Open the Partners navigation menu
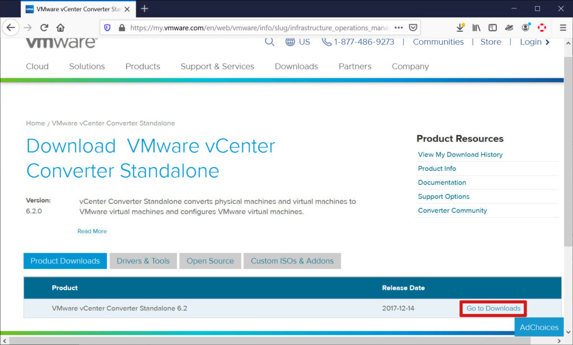 pos(355,66)
